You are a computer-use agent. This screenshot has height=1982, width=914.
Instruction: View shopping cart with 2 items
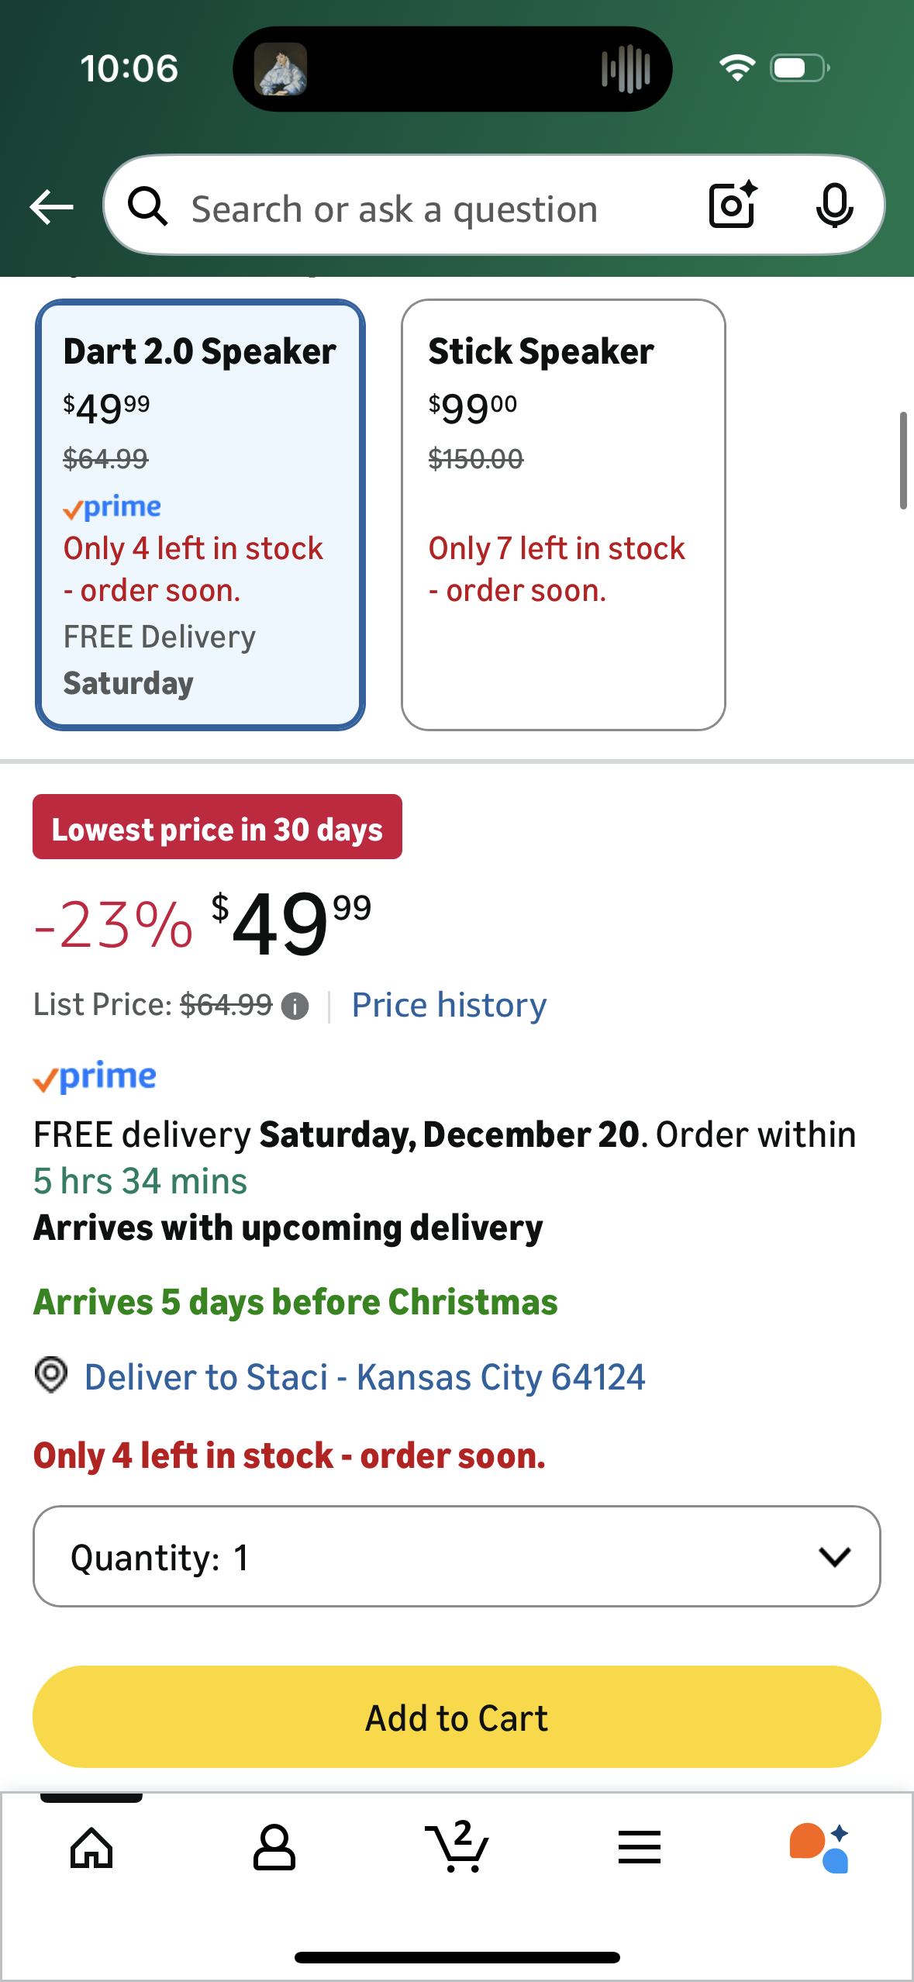(x=457, y=1846)
